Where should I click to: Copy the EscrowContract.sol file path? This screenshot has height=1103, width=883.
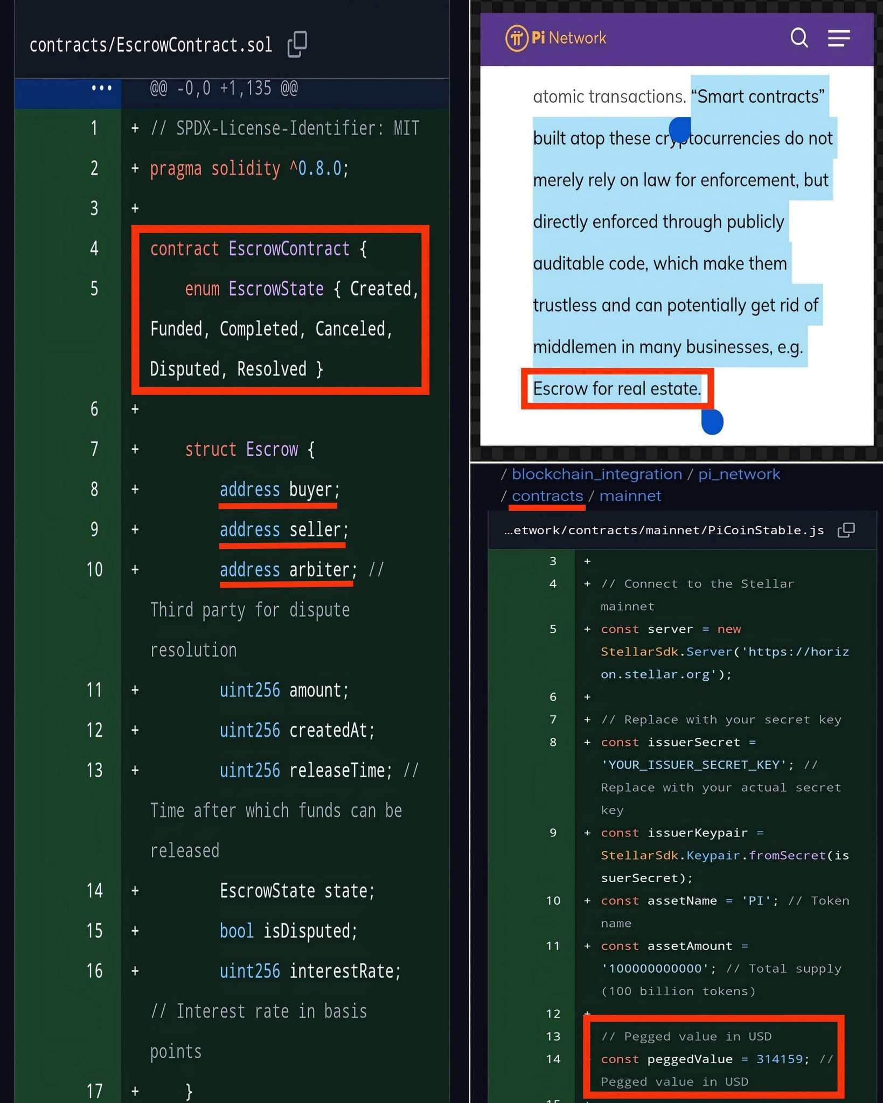coord(297,44)
